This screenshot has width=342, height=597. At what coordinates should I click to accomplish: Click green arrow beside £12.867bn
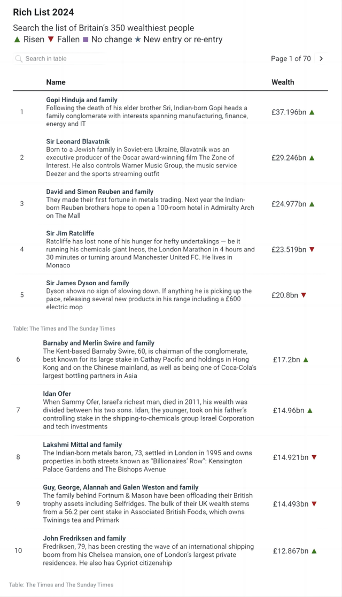[x=314, y=551]
